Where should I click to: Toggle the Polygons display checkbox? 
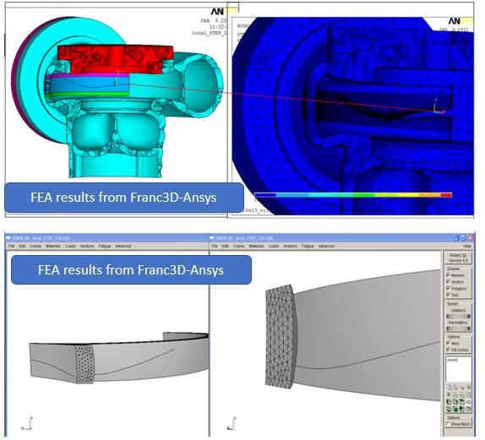pyautogui.click(x=448, y=288)
